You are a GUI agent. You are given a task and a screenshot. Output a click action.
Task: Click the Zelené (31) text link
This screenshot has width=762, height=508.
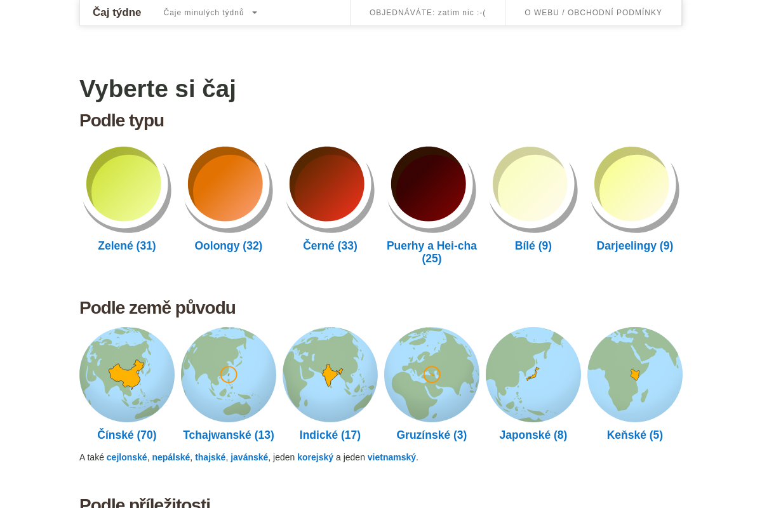[x=127, y=246]
